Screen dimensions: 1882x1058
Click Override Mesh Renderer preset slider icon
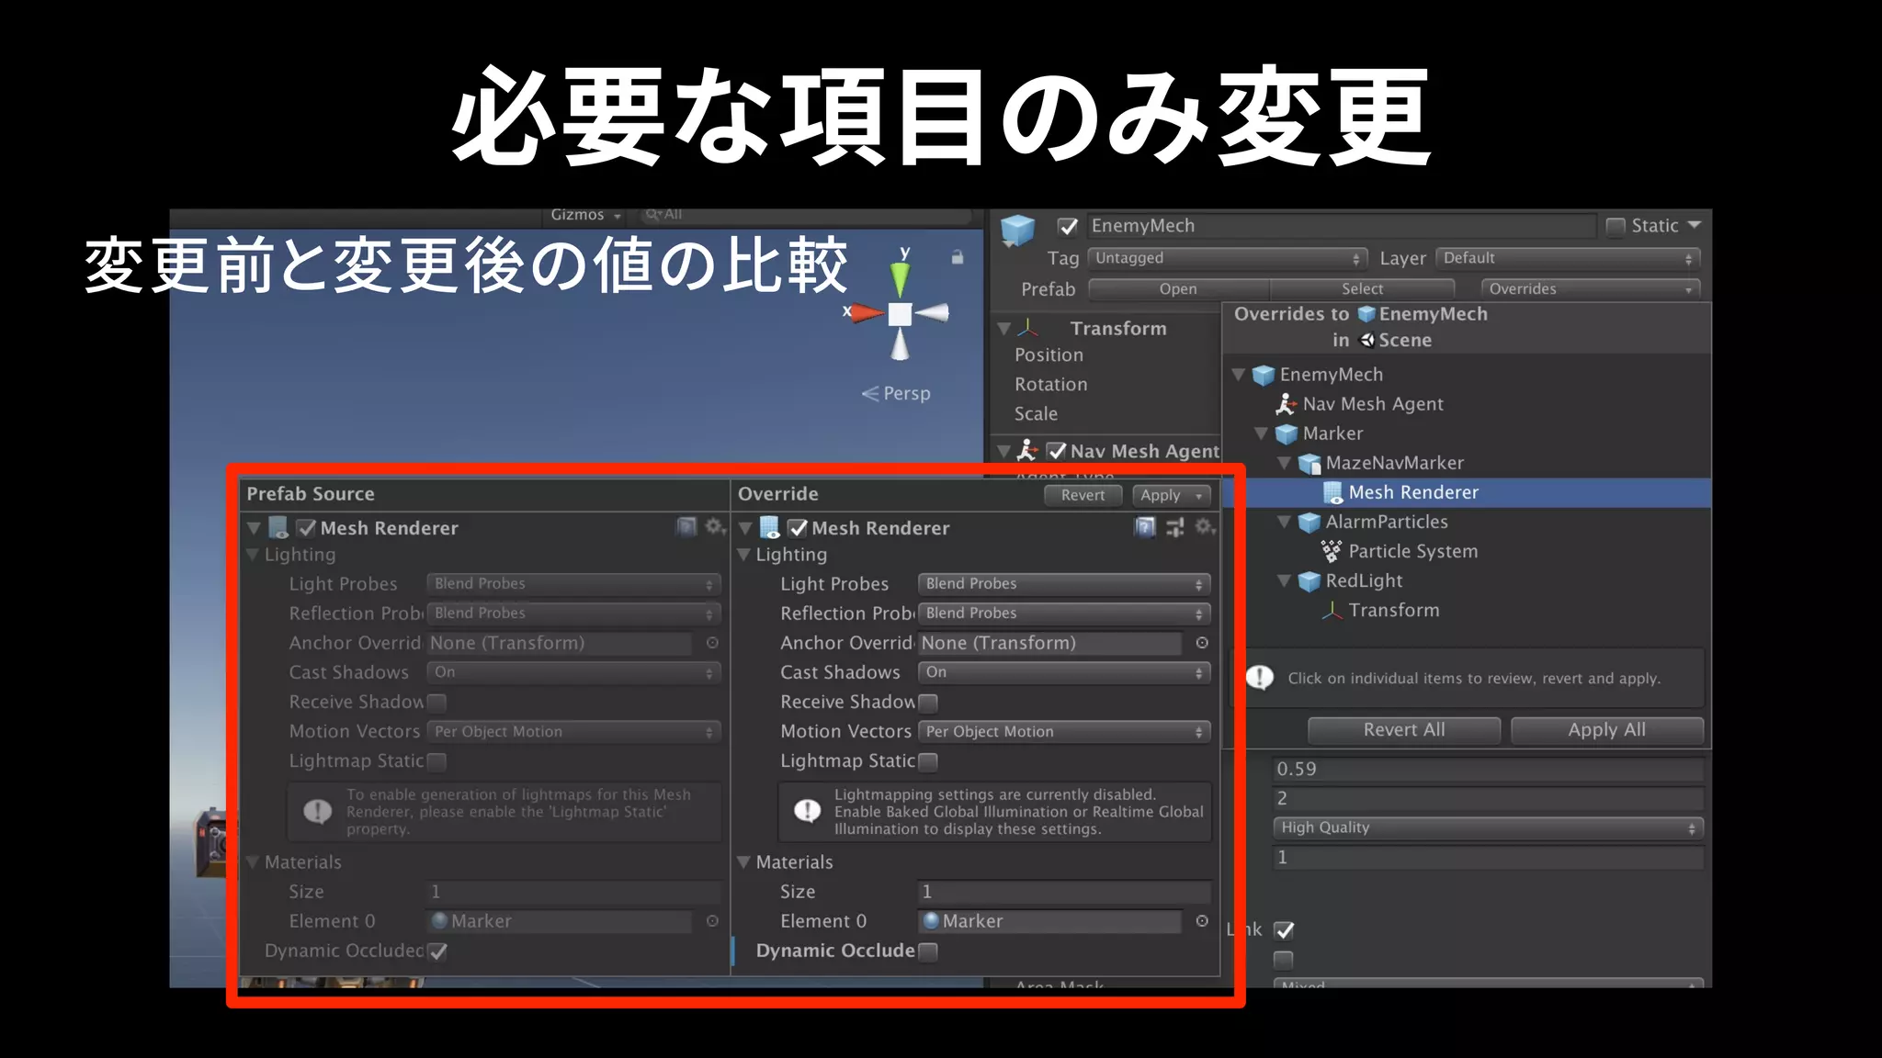pyautogui.click(x=1174, y=527)
